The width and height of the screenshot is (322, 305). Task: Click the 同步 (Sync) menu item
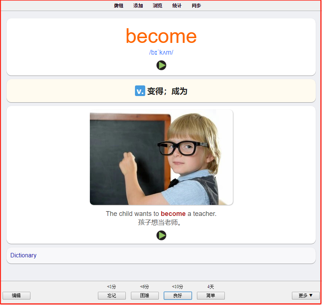(196, 5)
